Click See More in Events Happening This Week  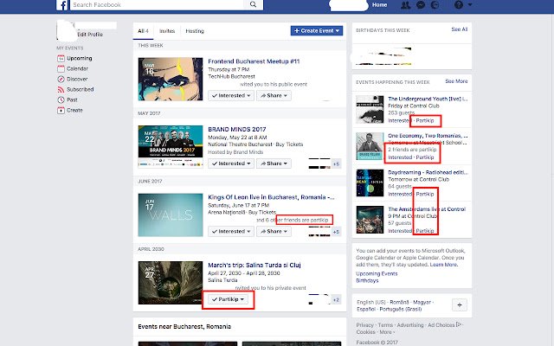pyautogui.click(x=456, y=81)
